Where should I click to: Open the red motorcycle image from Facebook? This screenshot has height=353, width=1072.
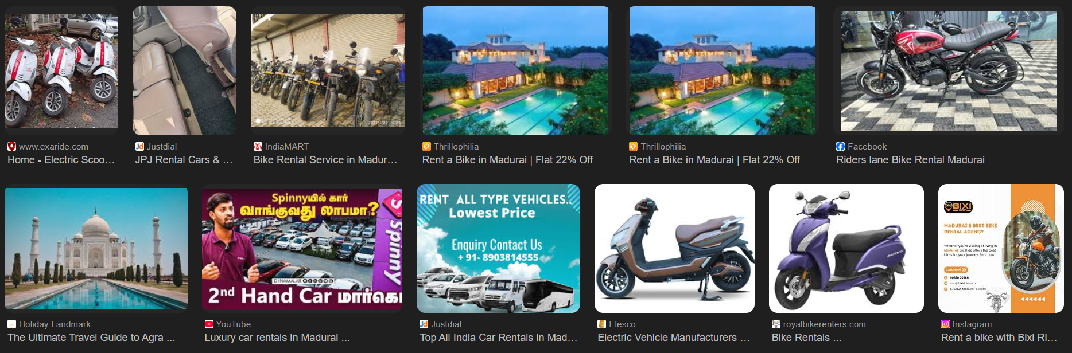(949, 70)
